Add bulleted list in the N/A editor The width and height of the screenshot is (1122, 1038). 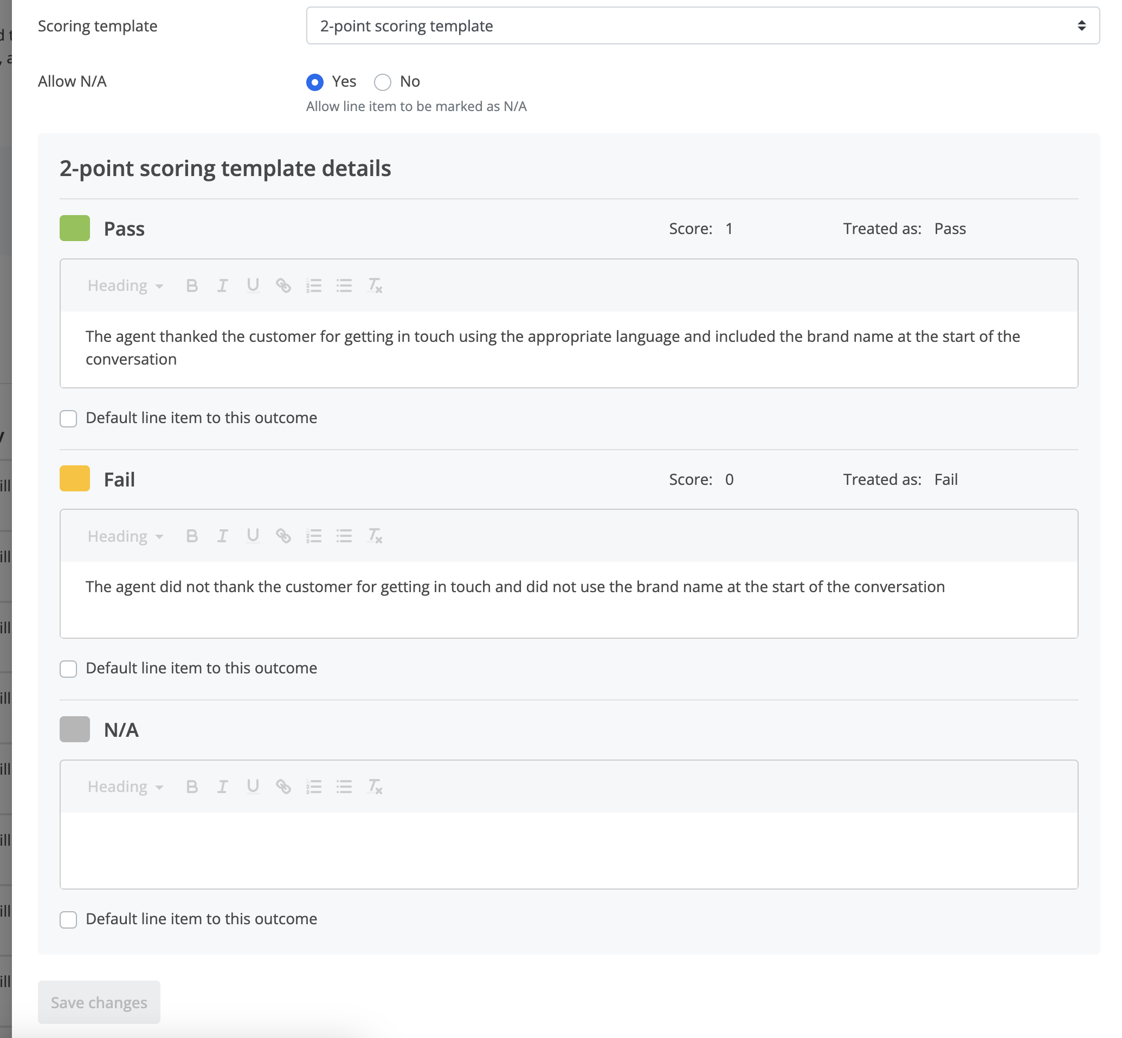pyautogui.click(x=344, y=787)
